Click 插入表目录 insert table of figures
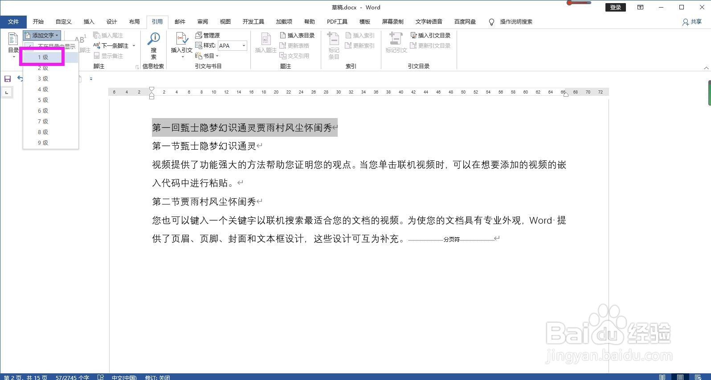This screenshot has height=380, width=711. [x=297, y=35]
